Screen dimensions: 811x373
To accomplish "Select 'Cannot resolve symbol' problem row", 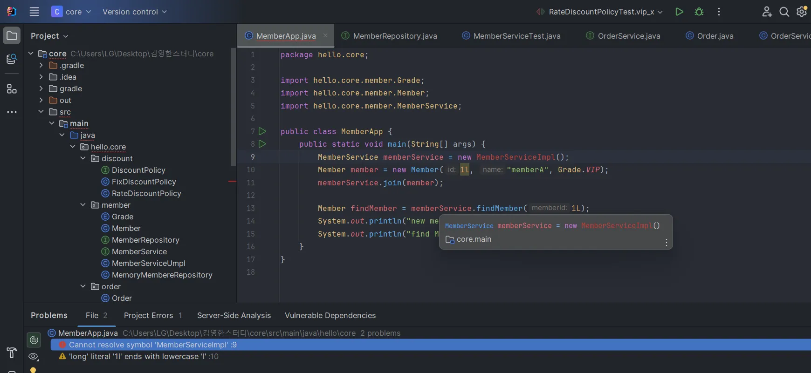I will click(x=431, y=345).
